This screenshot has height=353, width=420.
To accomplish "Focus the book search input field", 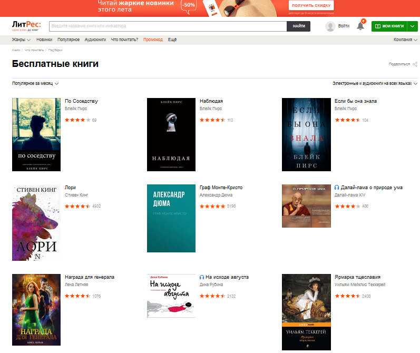I will (168, 26).
